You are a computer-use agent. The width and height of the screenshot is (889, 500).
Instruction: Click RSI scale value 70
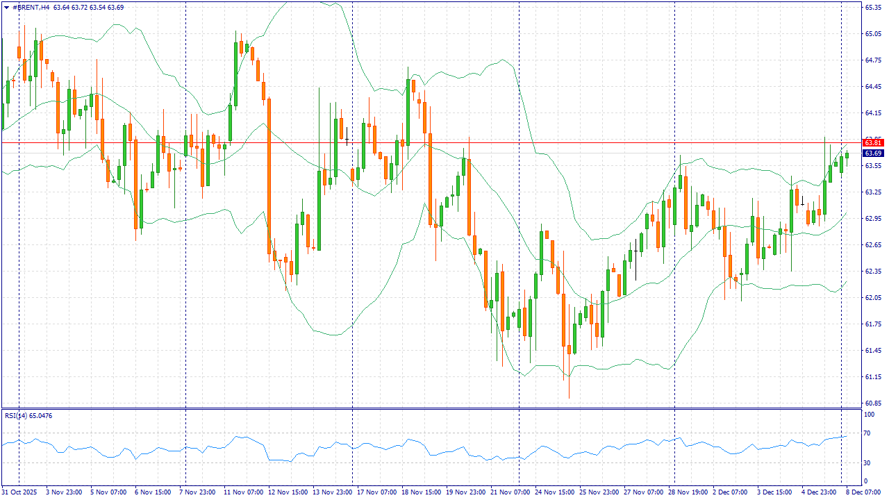867,433
